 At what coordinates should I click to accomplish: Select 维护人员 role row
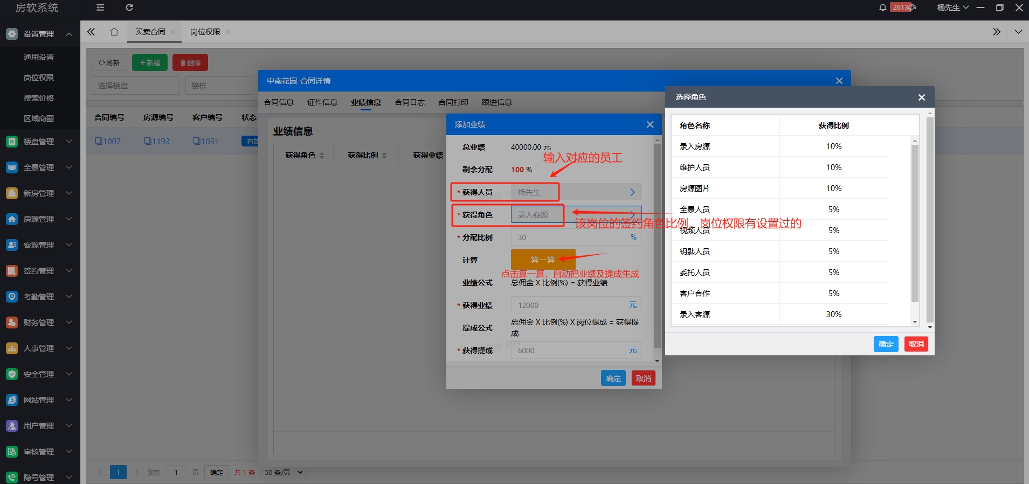(779, 167)
